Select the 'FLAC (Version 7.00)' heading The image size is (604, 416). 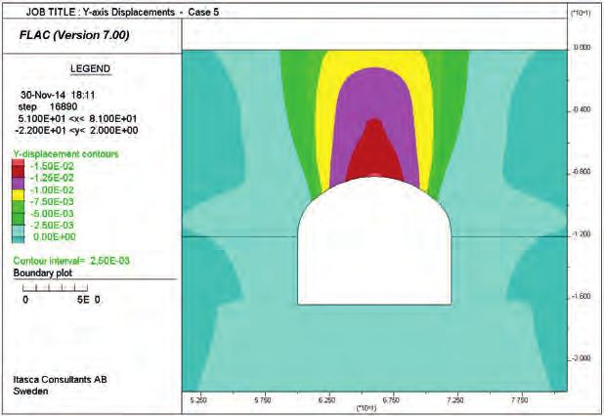pyautogui.click(x=74, y=35)
